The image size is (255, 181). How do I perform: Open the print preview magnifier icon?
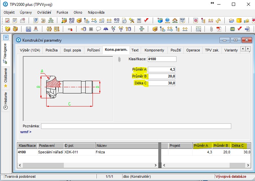pos(198,29)
